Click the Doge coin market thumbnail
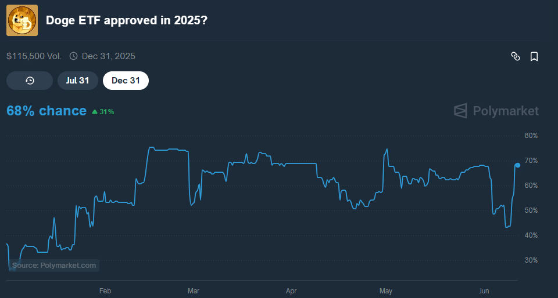 22,20
